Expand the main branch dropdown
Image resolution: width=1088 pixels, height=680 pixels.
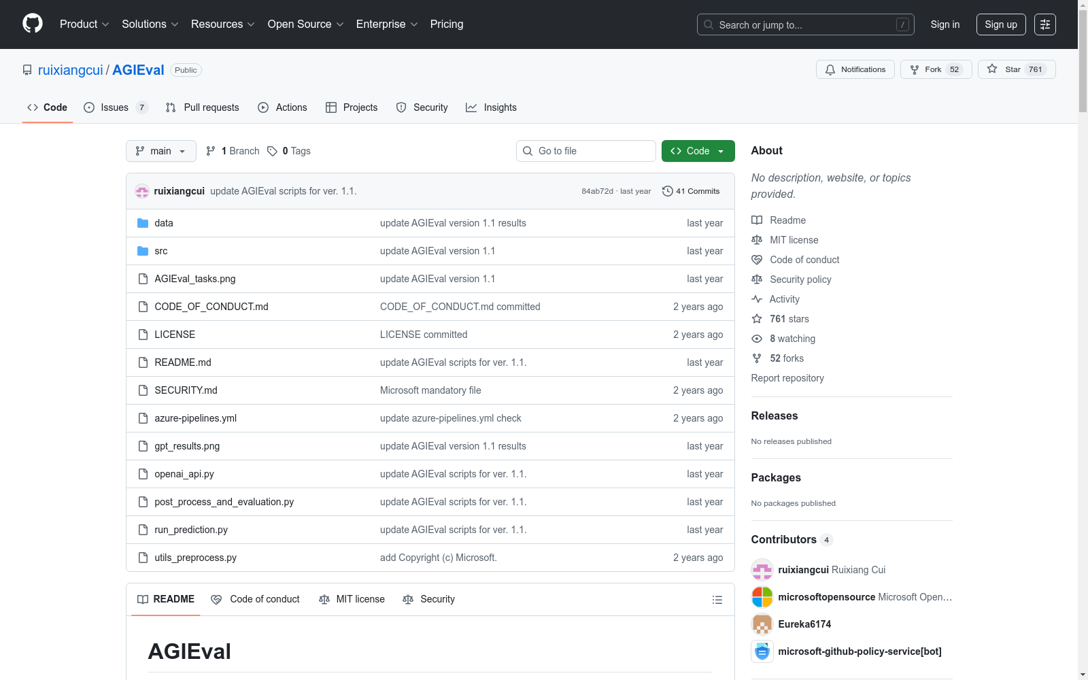(160, 151)
